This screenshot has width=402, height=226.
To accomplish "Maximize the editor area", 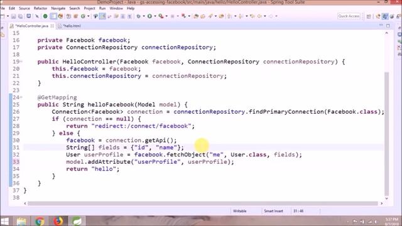I will (x=388, y=26).
